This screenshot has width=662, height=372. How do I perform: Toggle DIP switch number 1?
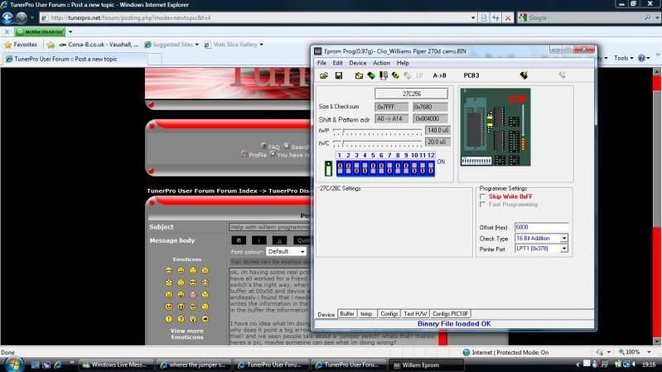tap(340, 169)
